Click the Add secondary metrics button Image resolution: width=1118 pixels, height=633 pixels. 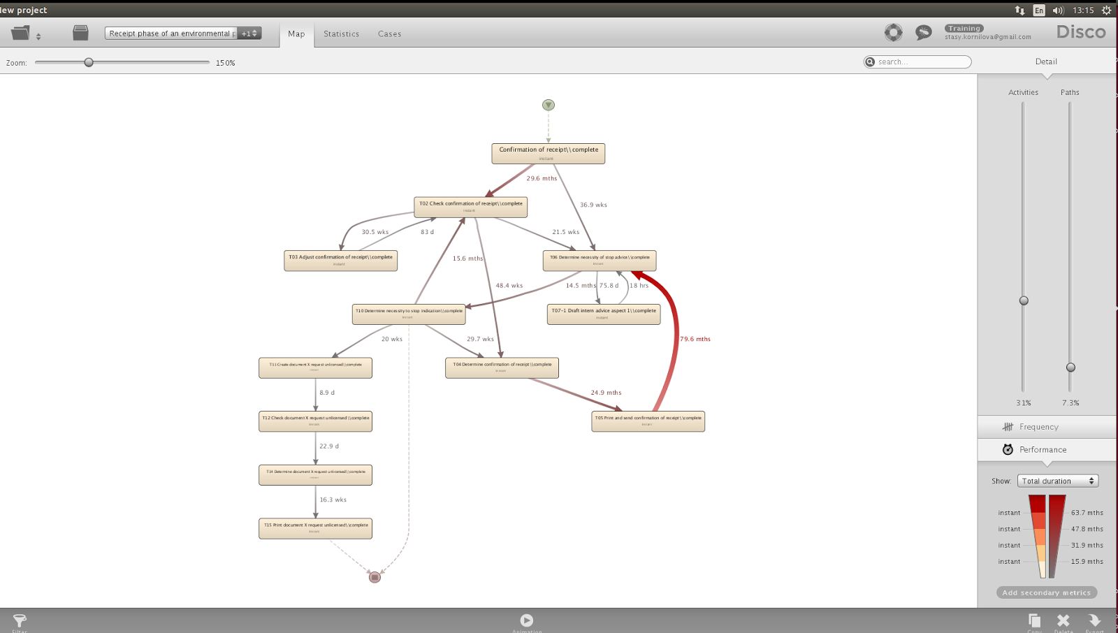click(1046, 592)
